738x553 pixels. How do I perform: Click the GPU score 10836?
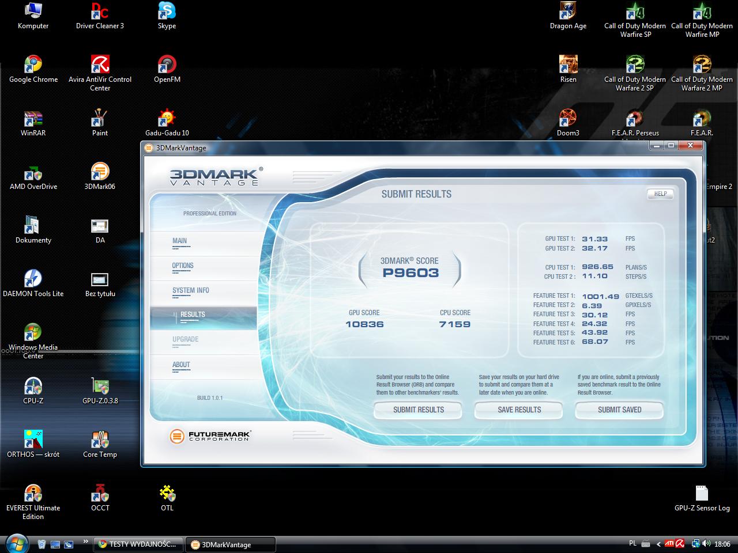click(x=364, y=324)
